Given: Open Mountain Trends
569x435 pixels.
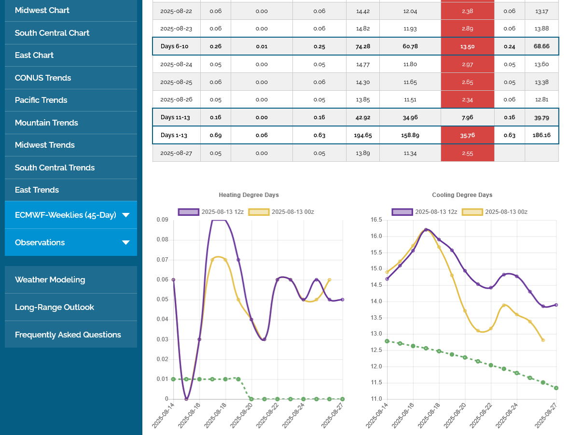Looking at the screenshot, I should click(46, 123).
